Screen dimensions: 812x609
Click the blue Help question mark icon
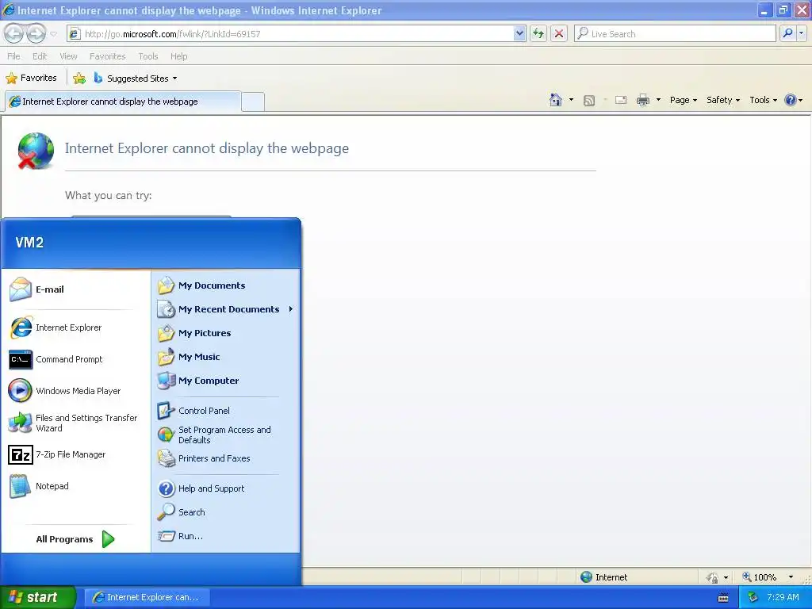[791, 100]
